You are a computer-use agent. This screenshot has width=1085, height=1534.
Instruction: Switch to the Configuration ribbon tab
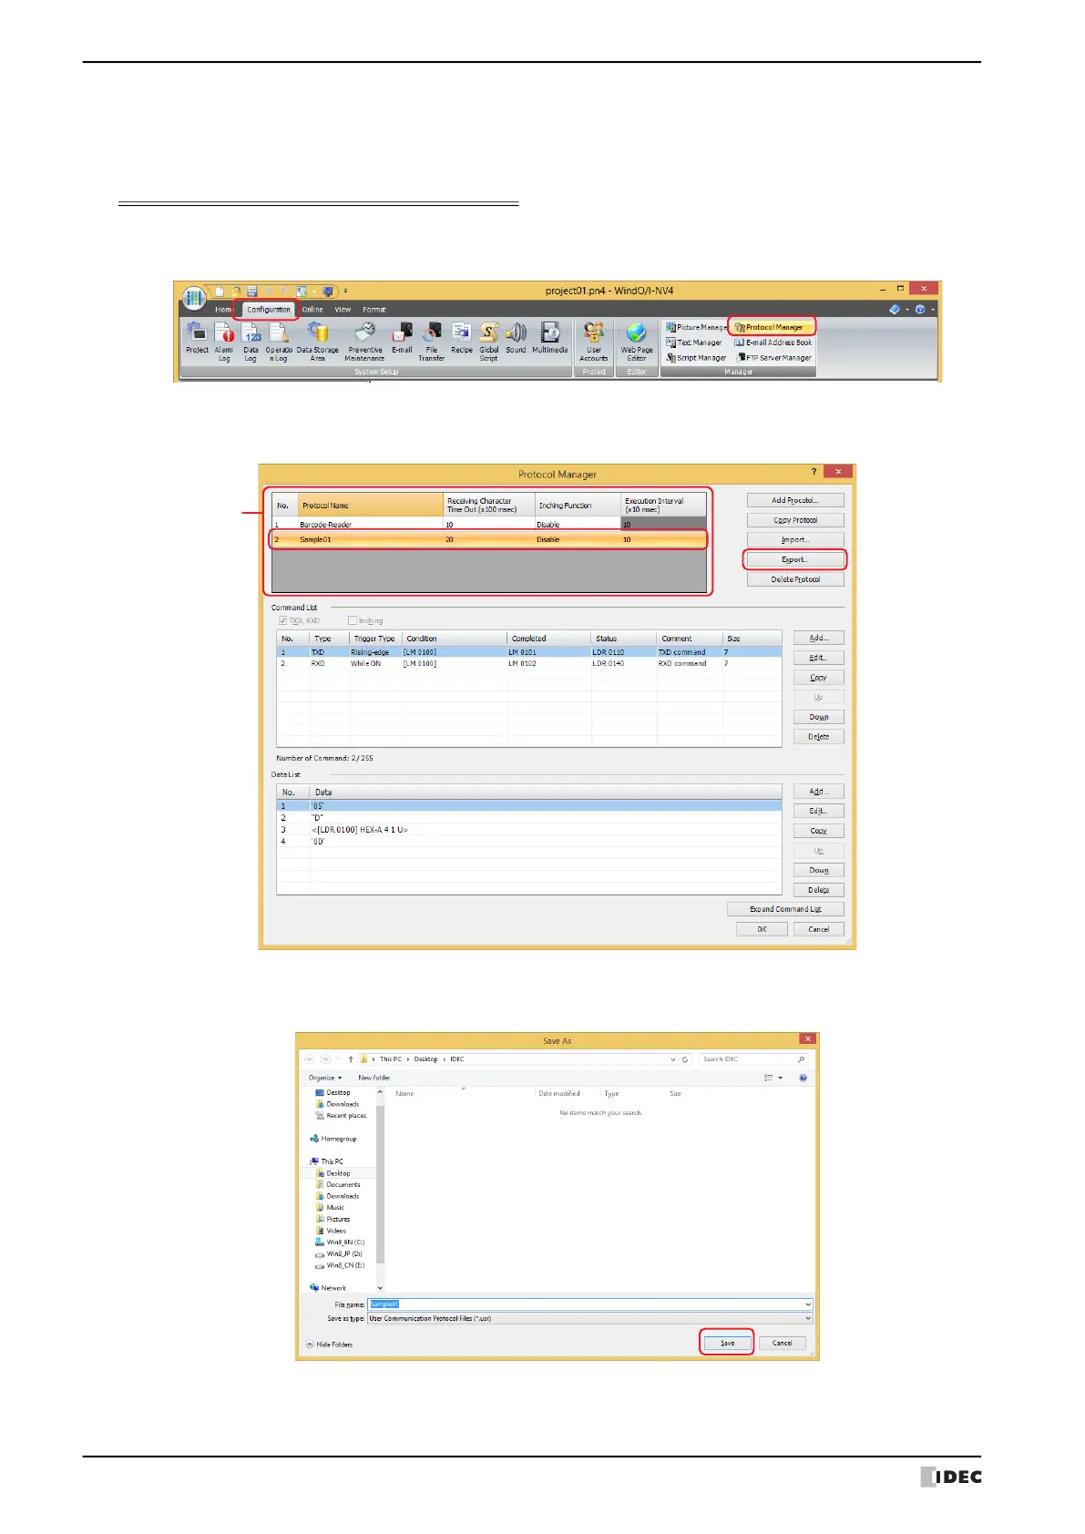pos(268,310)
